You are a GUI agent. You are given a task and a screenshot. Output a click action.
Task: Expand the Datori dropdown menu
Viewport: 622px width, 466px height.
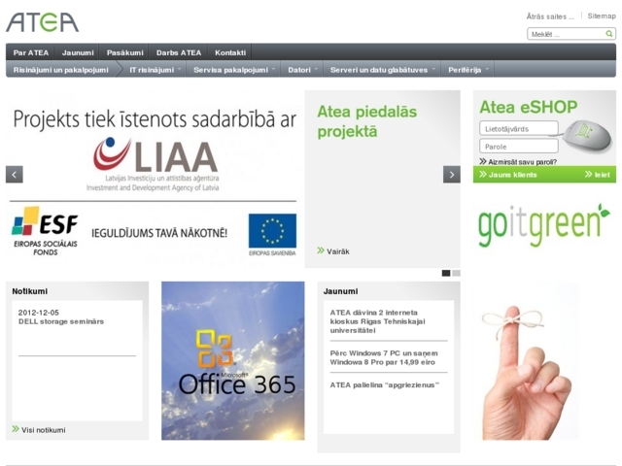pyautogui.click(x=302, y=70)
